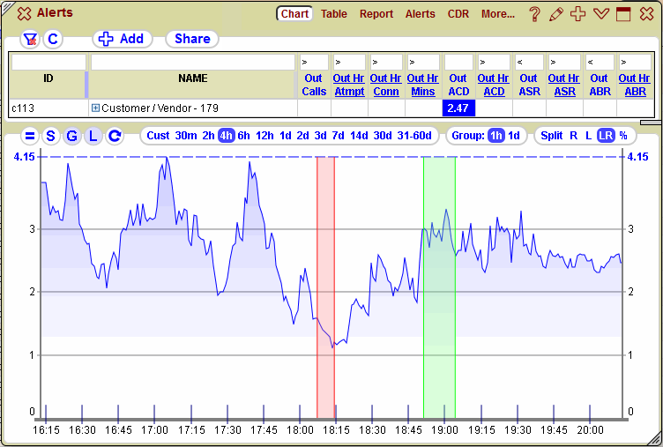This screenshot has height=447, width=663.
Task: Click the filter clear funnel icon
Action: pyautogui.click(x=30, y=39)
